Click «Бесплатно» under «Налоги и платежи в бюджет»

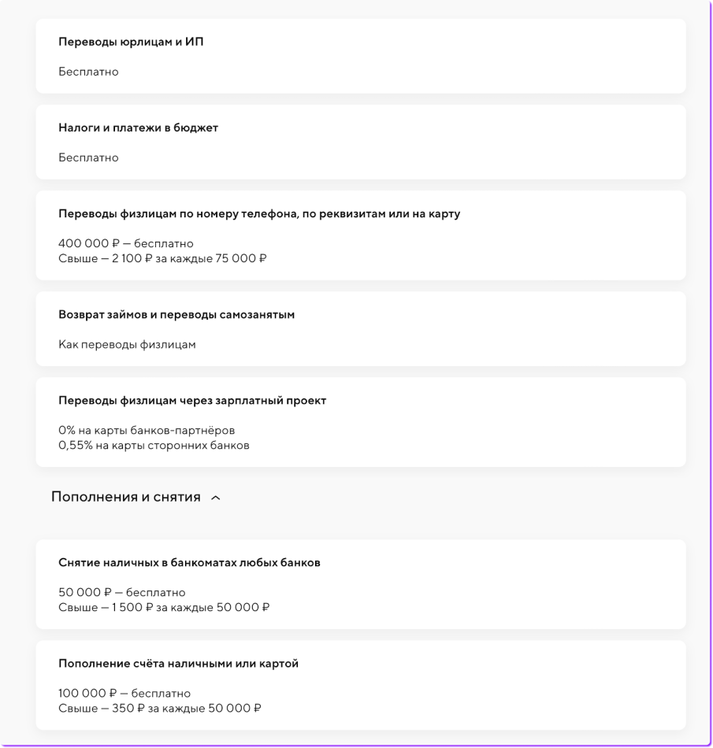[x=88, y=157]
